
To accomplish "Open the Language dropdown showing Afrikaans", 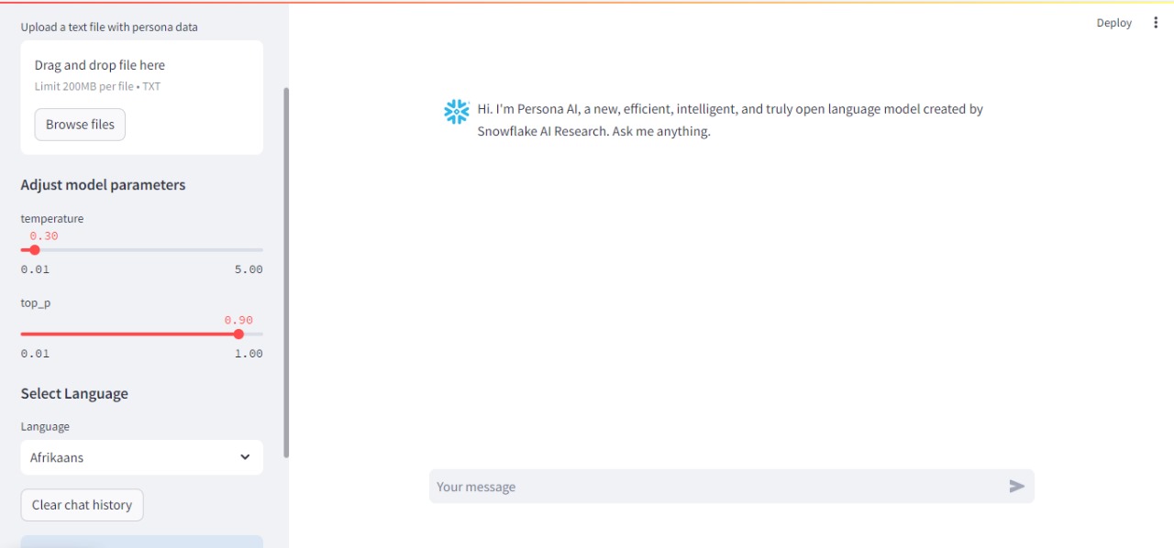I will [x=142, y=457].
